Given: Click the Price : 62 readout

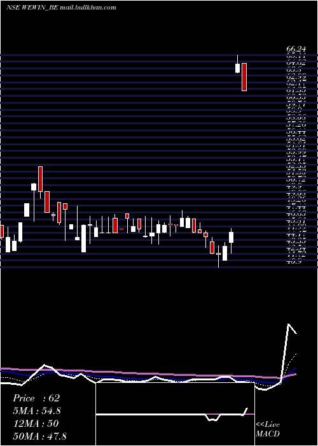Looking at the screenshot, I should pos(36,398).
